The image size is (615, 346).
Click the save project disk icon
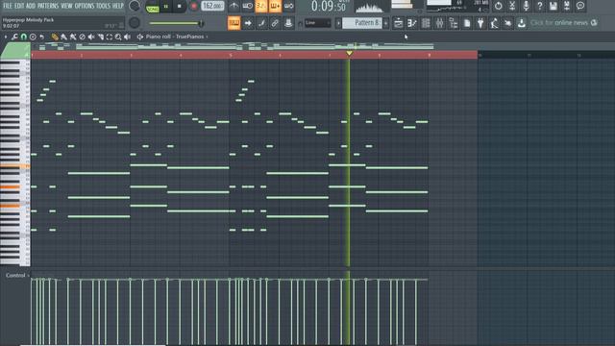click(x=553, y=6)
